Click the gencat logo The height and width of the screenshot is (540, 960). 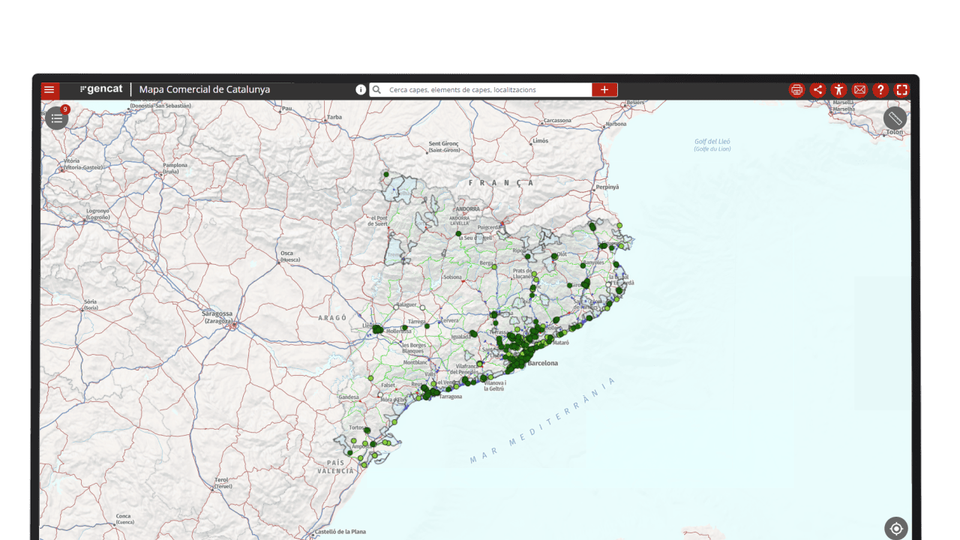pyautogui.click(x=101, y=89)
